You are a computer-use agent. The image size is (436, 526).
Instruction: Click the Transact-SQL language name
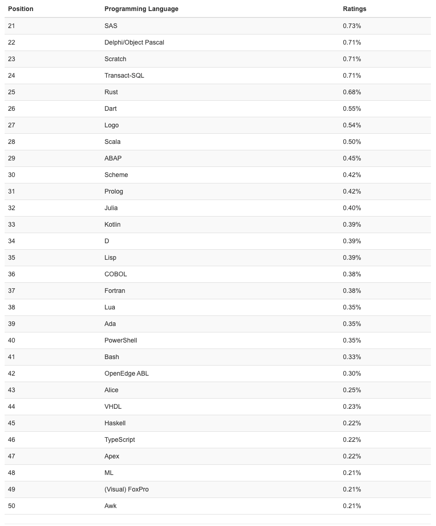(124, 75)
